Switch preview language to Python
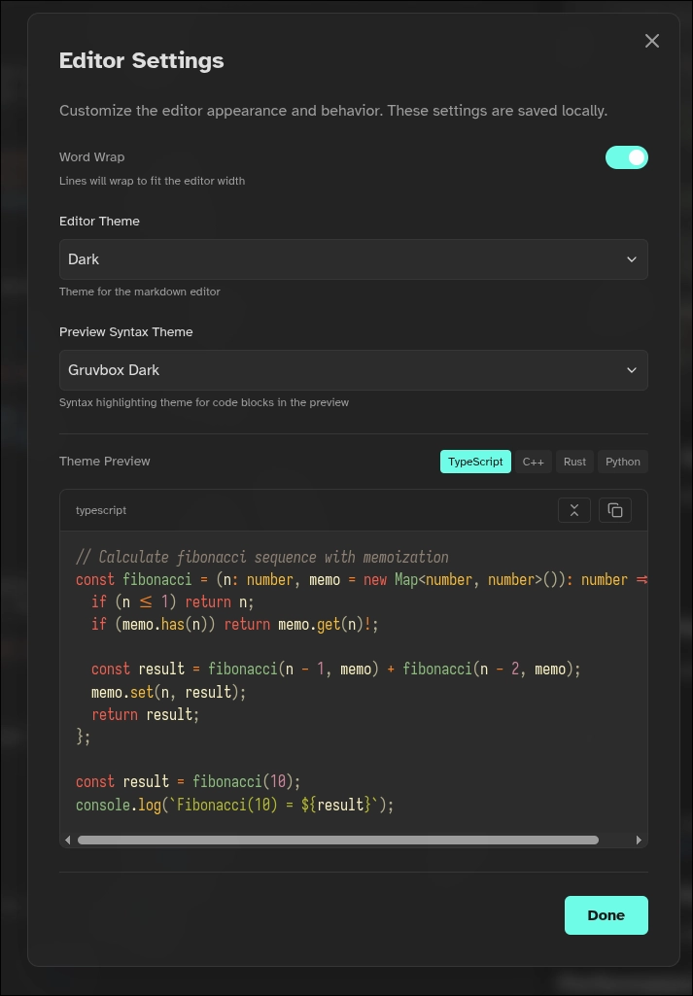The image size is (693, 996). (622, 462)
